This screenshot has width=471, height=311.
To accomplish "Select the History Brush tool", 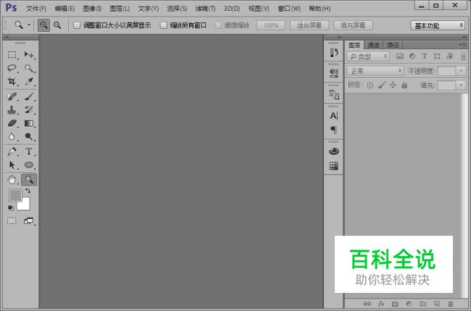I will (29, 110).
